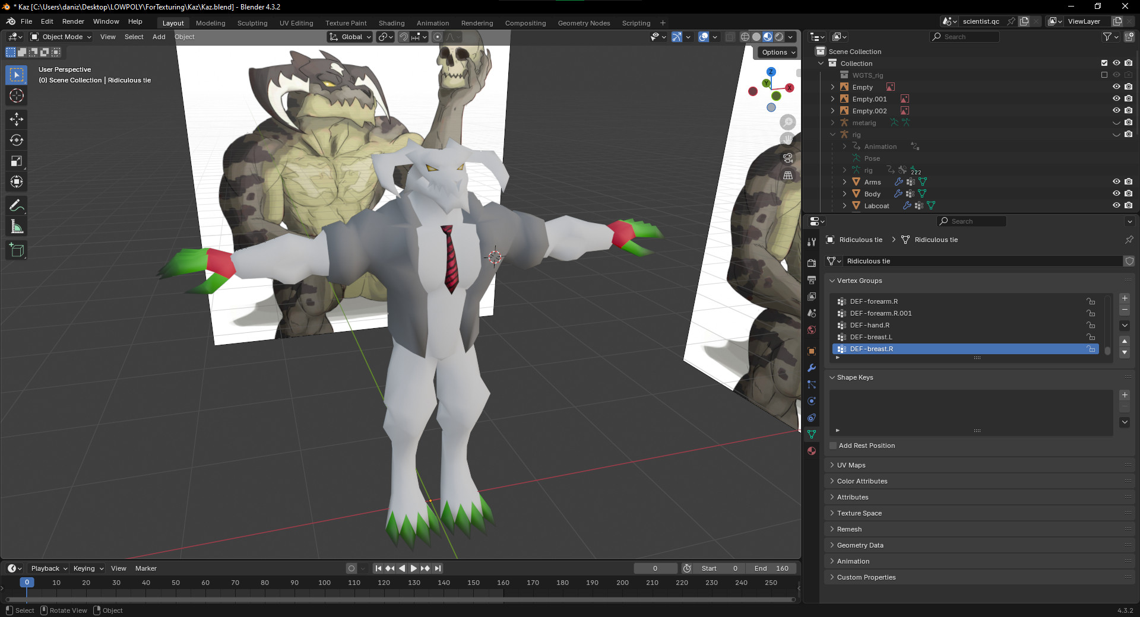Toggle visibility of Empty.001
The width and height of the screenshot is (1140, 617).
[1116, 98]
